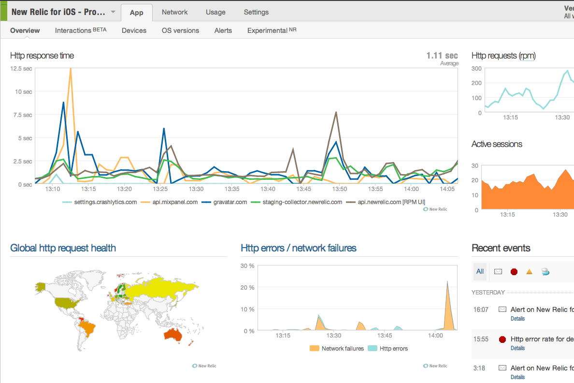Open Http errors / network failures heading link
Screen dimensions: 574x383
tap(298, 248)
